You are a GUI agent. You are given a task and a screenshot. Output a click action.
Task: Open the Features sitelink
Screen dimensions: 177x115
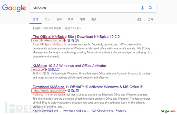click(x=121, y=111)
